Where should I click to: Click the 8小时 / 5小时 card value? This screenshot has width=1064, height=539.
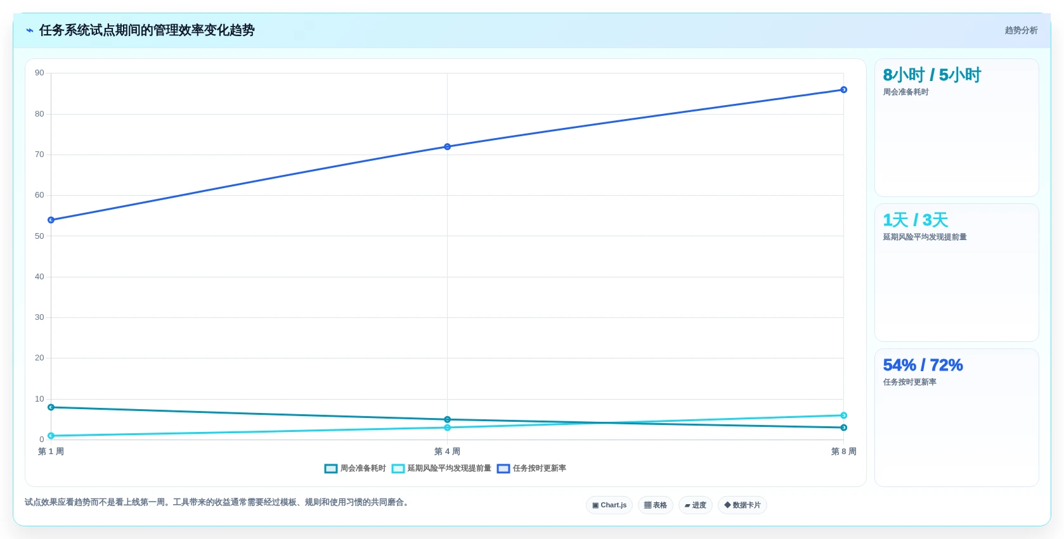(x=931, y=75)
